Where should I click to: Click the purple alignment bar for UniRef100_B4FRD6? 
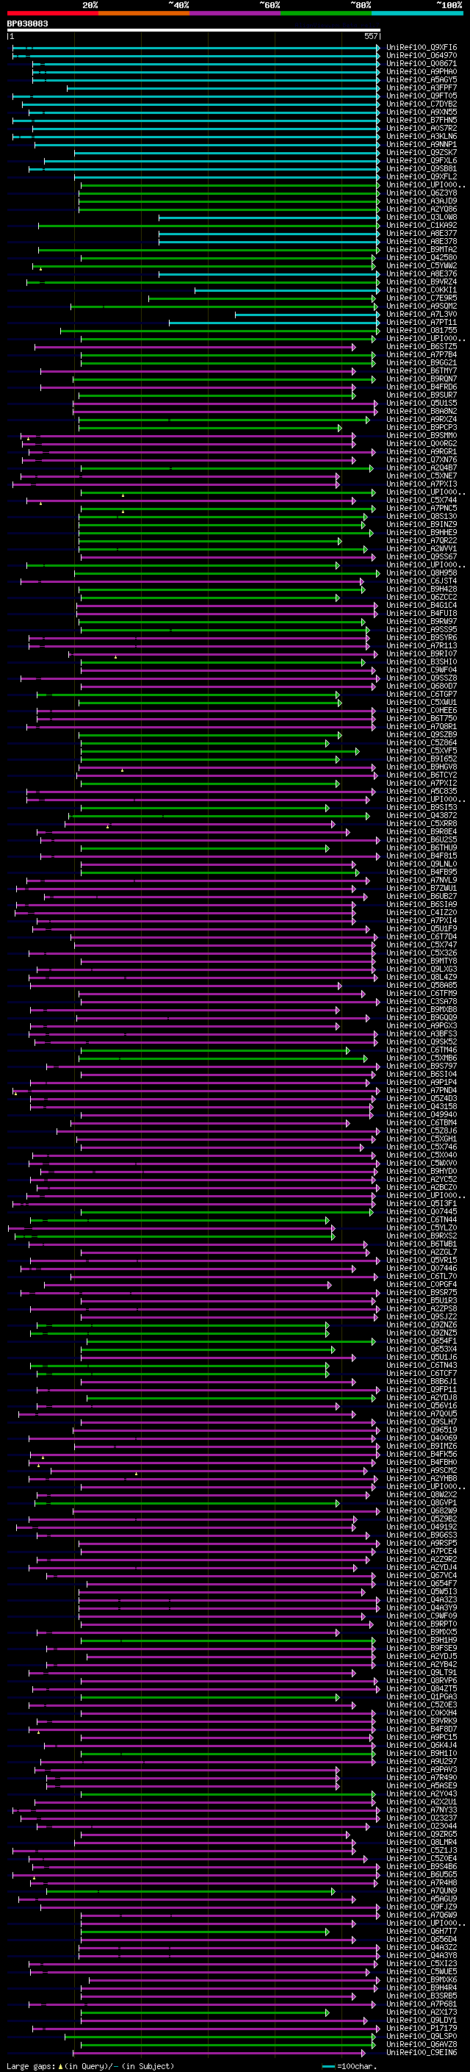click(198, 387)
